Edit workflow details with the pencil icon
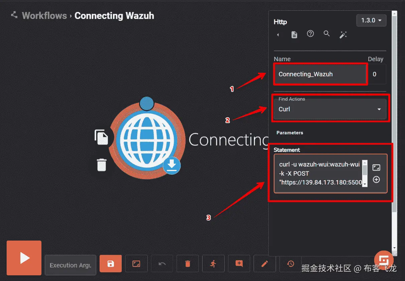This screenshot has height=281, width=405. pos(265,264)
